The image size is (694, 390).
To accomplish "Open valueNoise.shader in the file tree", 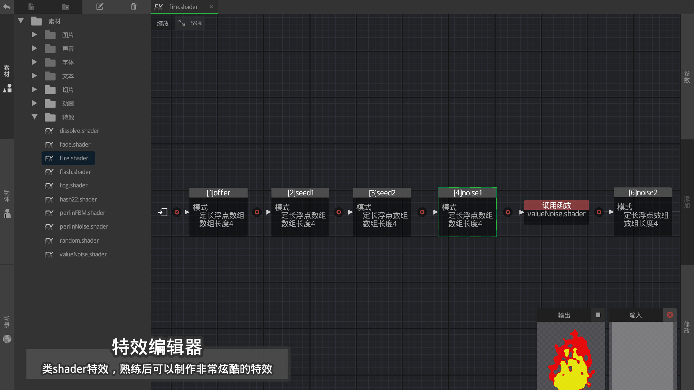I will (x=83, y=254).
